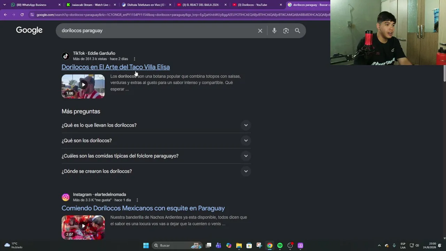Click the Windows taskbar Buscar search box
This screenshot has height=251, width=446.
pyautogui.click(x=178, y=245)
